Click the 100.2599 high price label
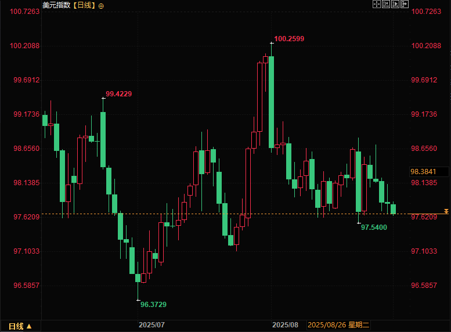The width and height of the screenshot is (451, 332). click(289, 38)
